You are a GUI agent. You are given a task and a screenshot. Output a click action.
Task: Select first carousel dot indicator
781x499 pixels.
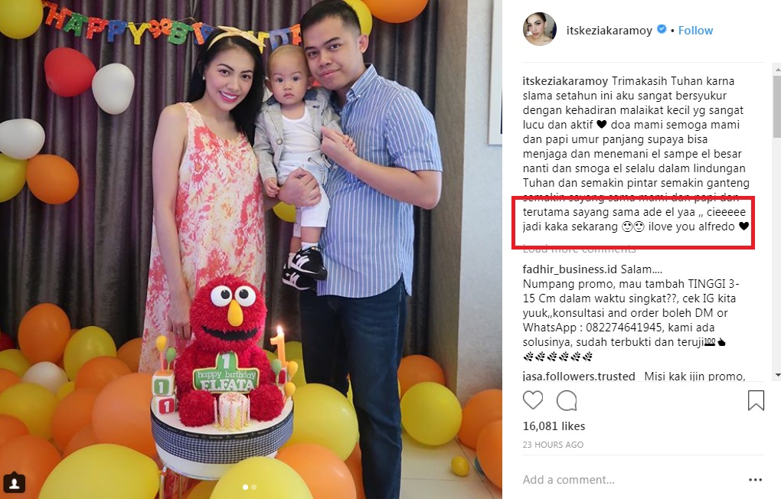(245, 487)
